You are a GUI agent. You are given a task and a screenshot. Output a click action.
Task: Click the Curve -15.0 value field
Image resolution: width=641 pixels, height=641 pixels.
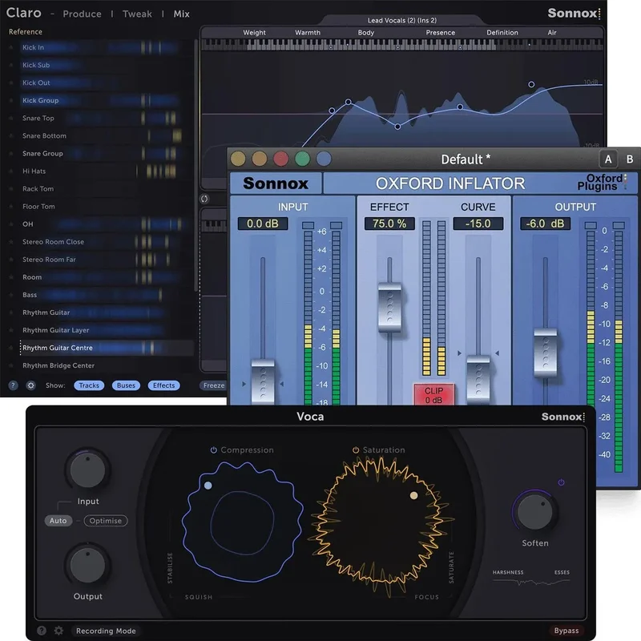point(478,224)
